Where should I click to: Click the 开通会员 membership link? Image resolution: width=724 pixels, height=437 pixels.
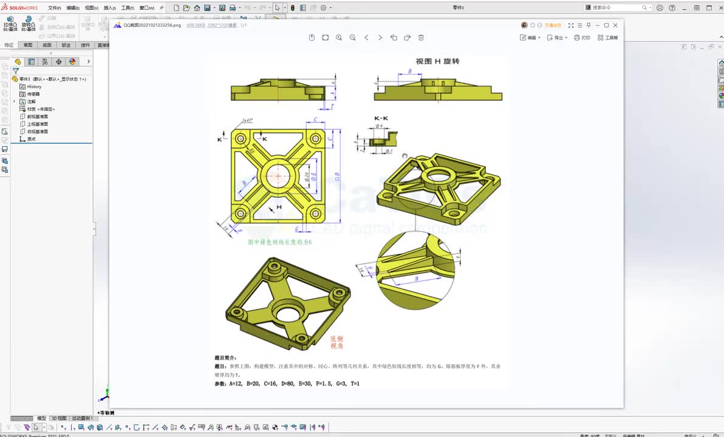tap(553, 25)
